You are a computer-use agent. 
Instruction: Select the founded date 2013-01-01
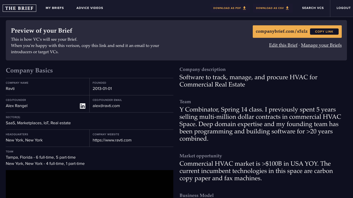(x=102, y=89)
